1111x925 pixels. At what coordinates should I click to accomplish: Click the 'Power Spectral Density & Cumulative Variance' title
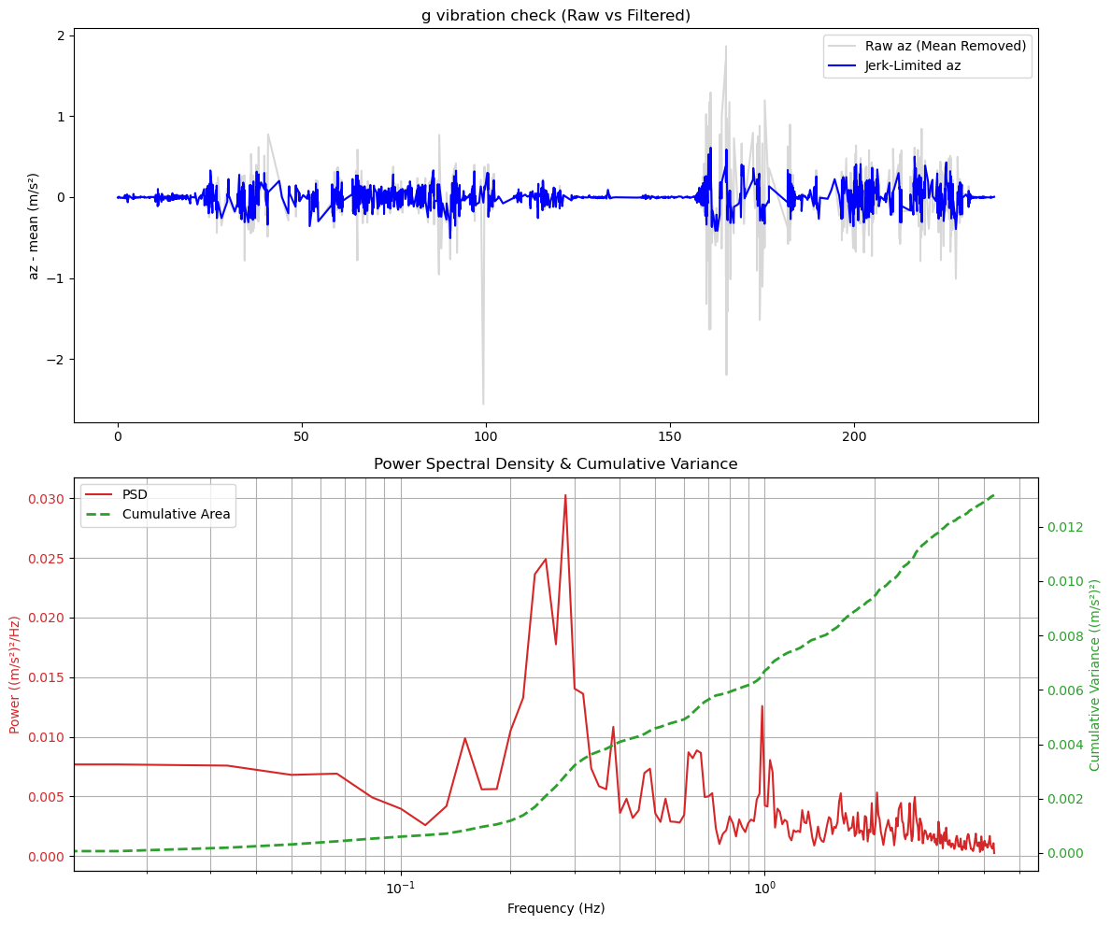click(555, 464)
